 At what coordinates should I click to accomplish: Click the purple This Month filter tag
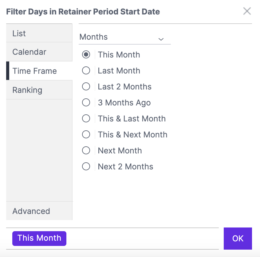click(39, 238)
